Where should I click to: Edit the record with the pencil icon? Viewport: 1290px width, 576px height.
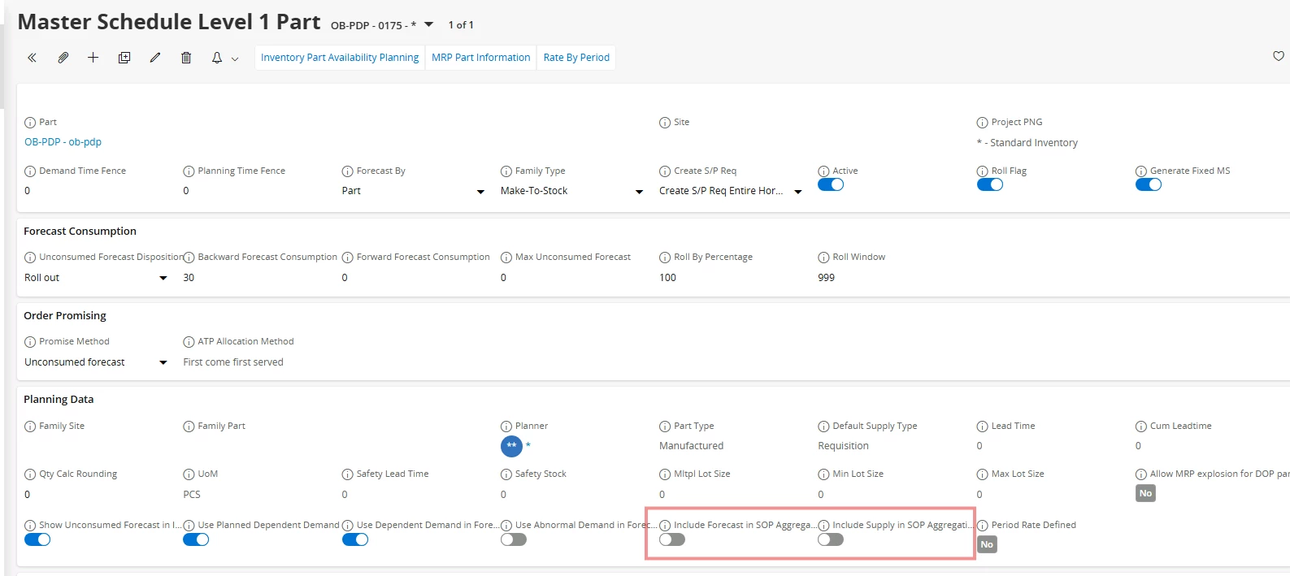(x=155, y=58)
